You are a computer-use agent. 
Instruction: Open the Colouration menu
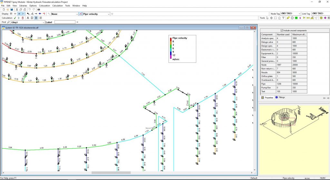pyautogui.click(x=44, y=6)
